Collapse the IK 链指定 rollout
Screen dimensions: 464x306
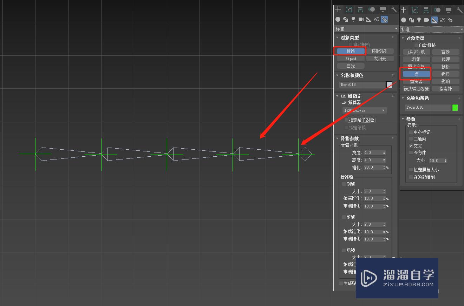[338, 96]
